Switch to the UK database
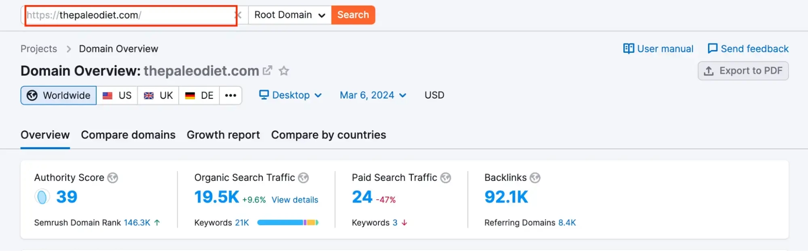808x251 pixels. [x=158, y=96]
